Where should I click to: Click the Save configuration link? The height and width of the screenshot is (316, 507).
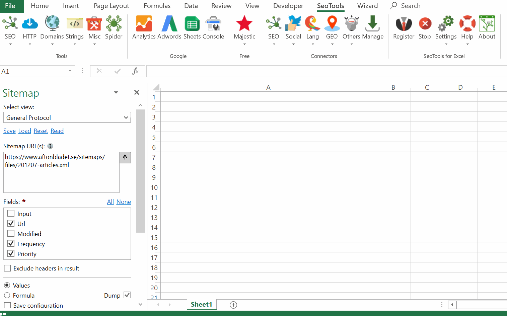(9, 131)
